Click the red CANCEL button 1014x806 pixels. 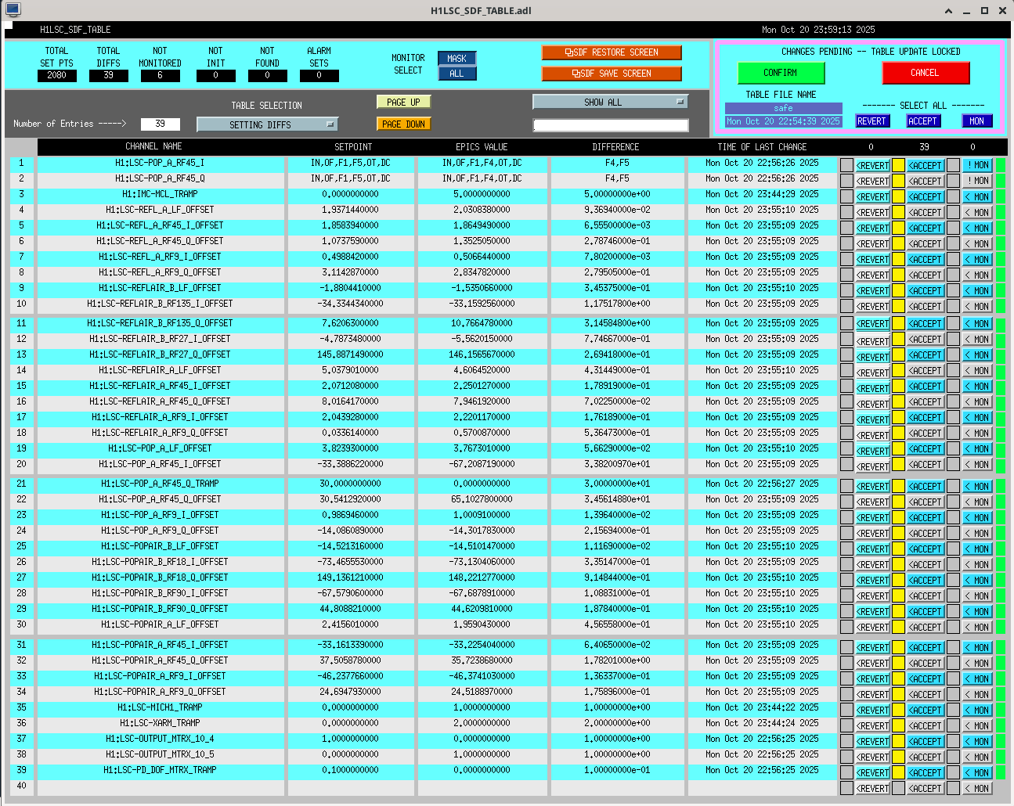pos(926,73)
